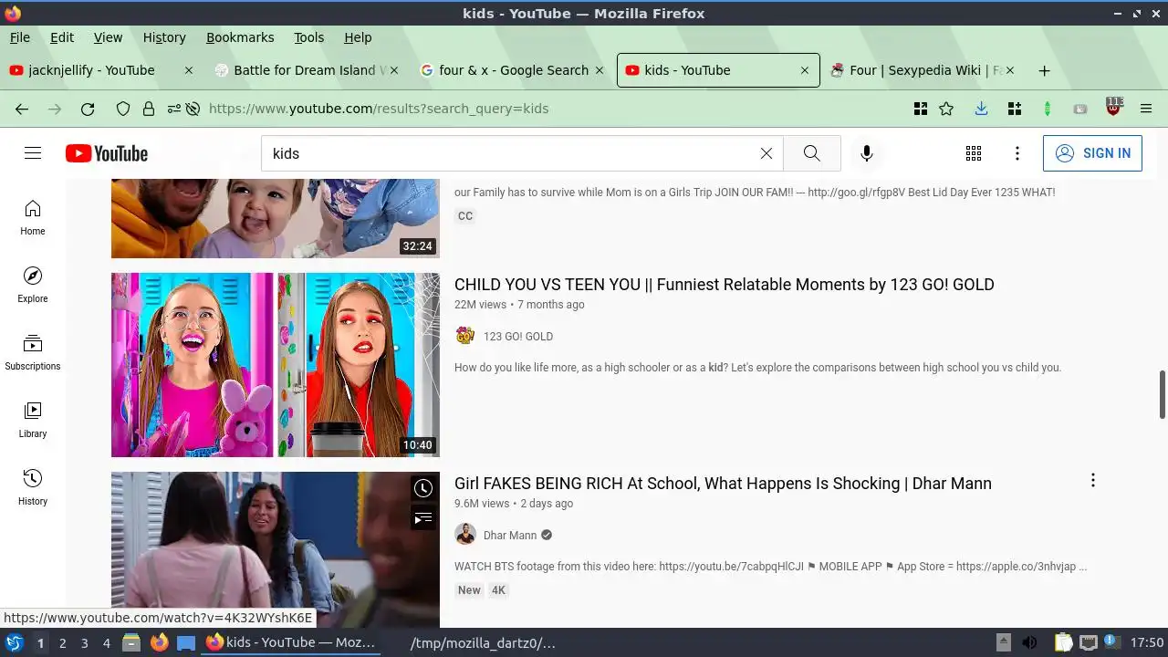The height and width of the screenshot is (657, 1168).
Task: Open the Tools menu
Action: point(309,37)
